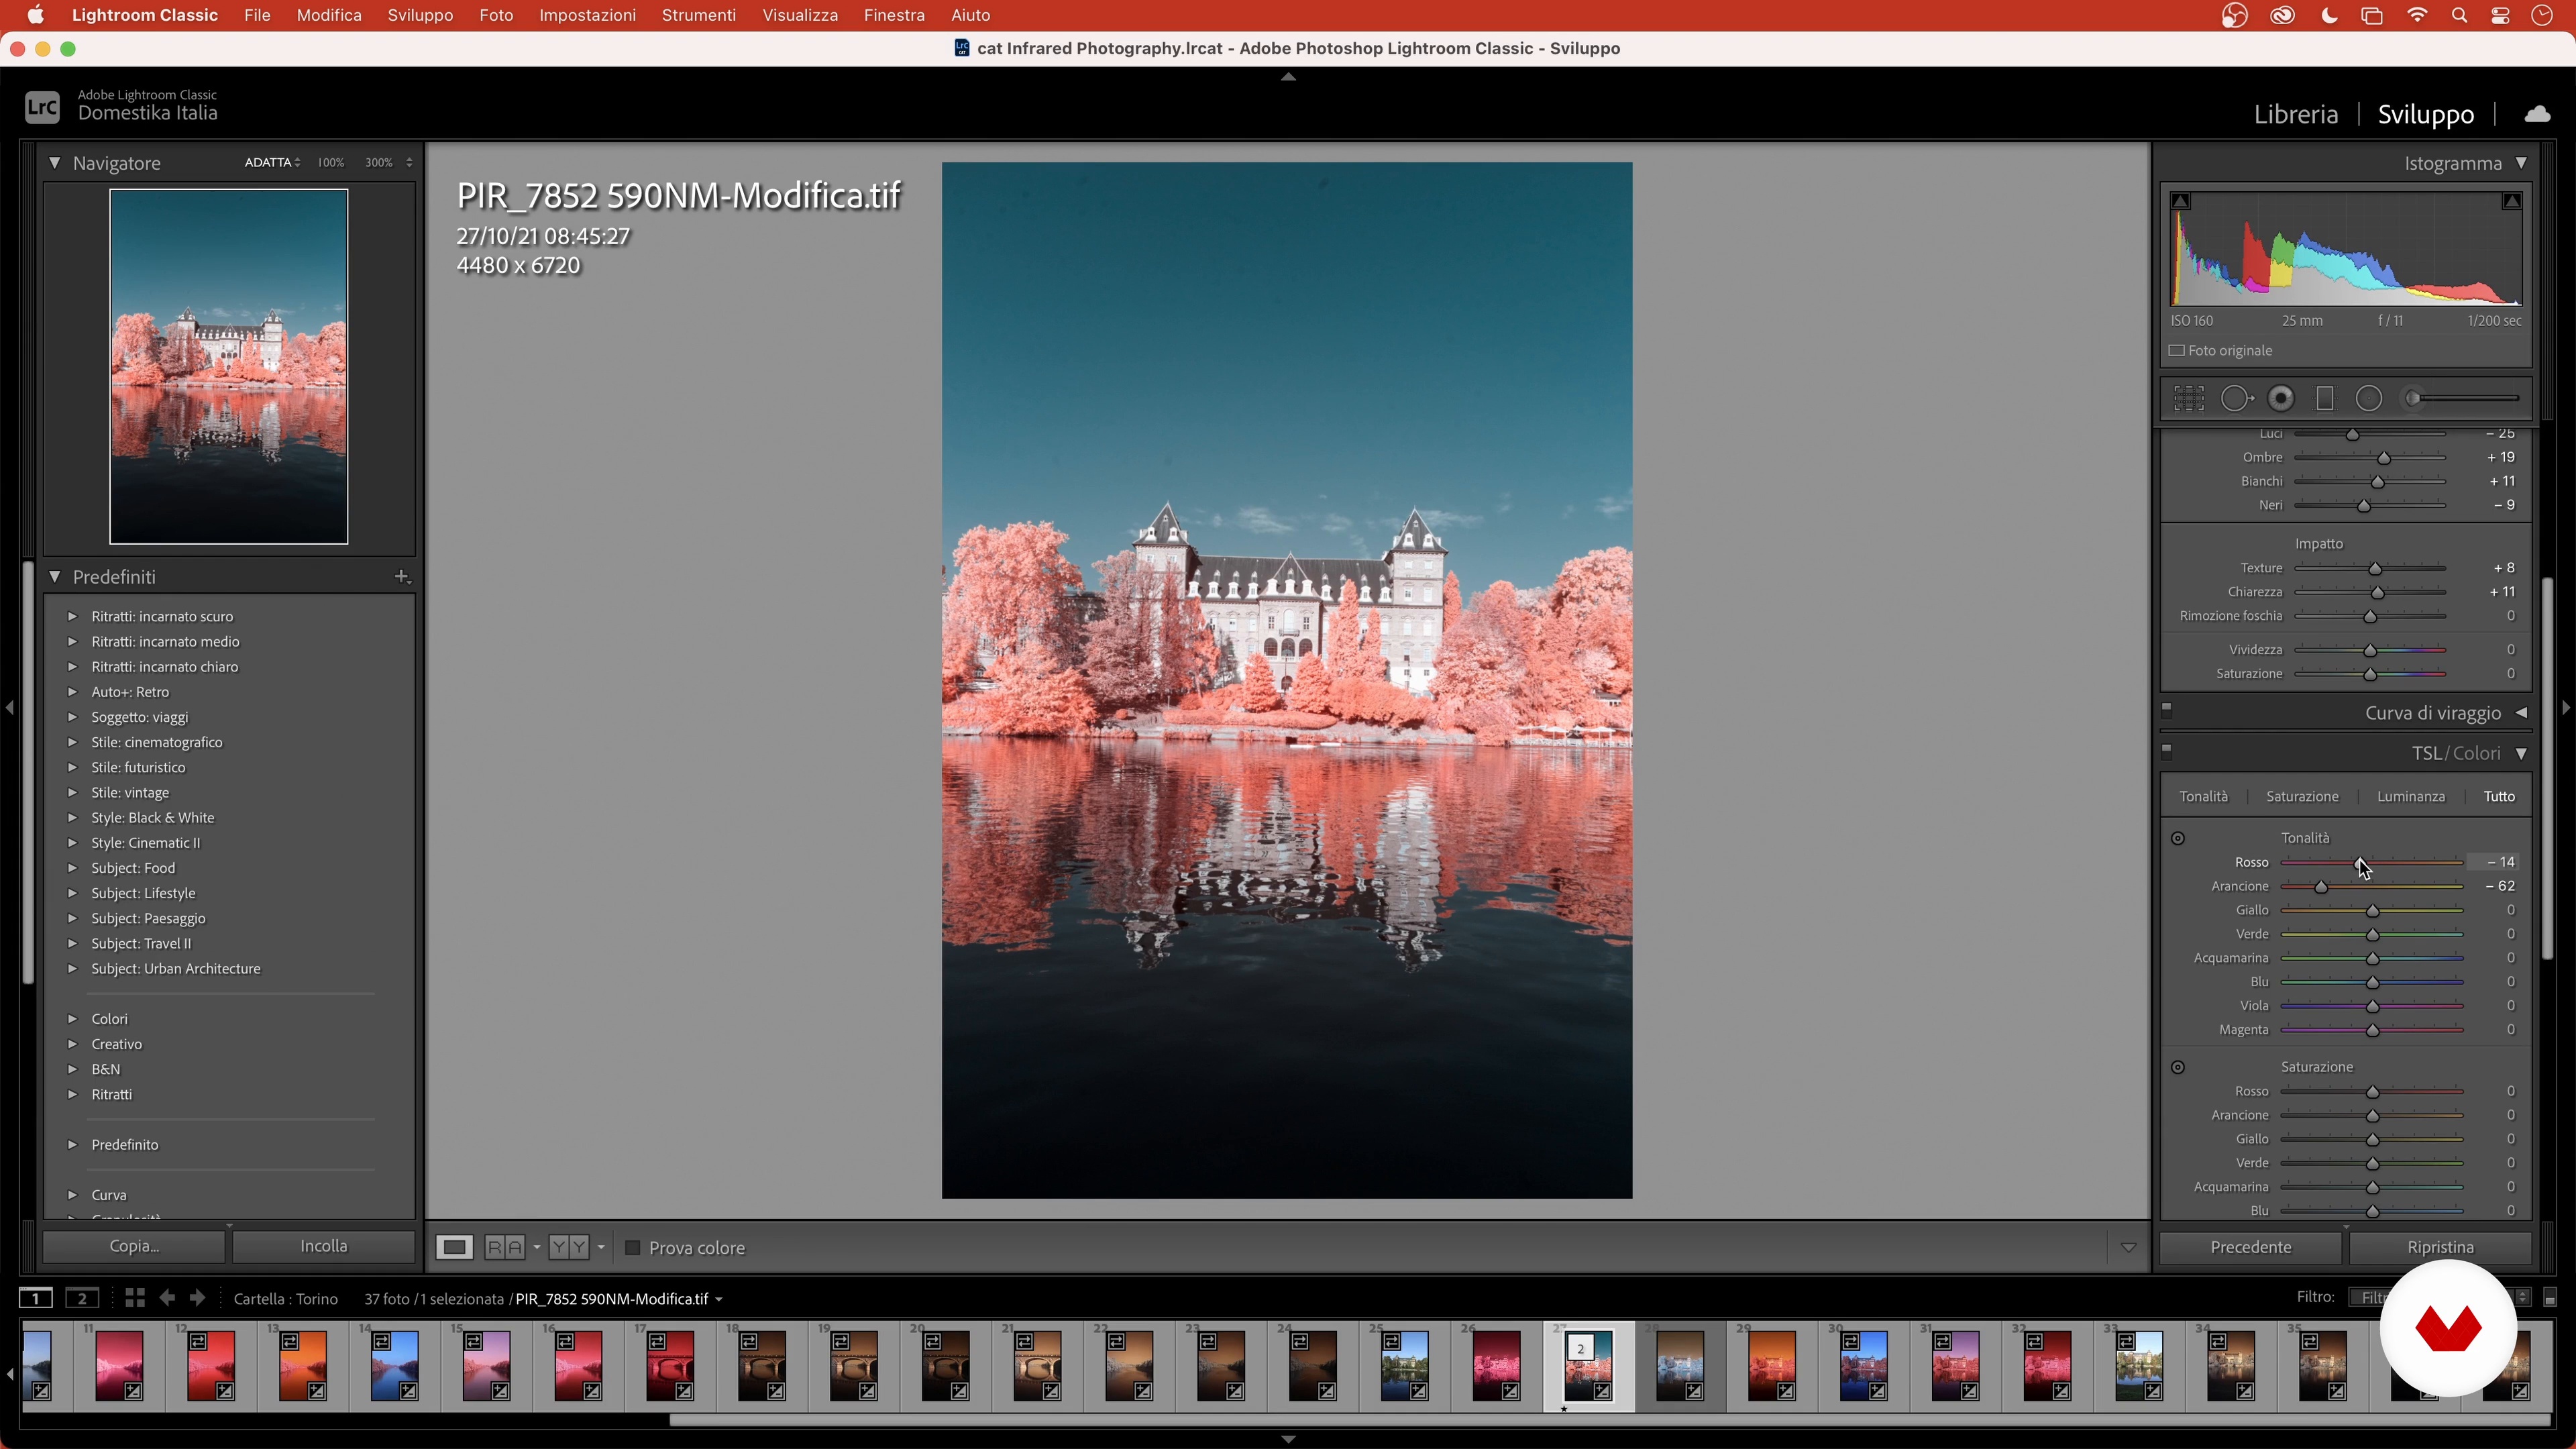Viewport: 2576px width, 1449px height.
Task: Select the Luminanza tab in TSL
Action: (2410, 796)
